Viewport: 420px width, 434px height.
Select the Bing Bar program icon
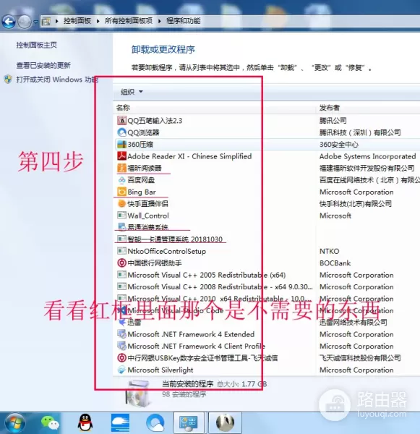pos(121,192)
